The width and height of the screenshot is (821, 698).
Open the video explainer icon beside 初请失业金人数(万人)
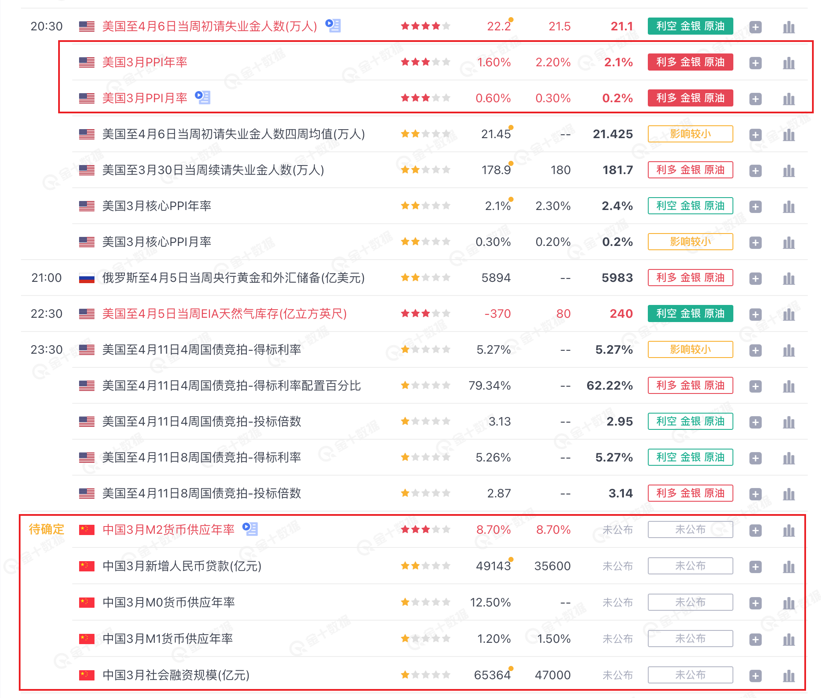coord(333,26)
